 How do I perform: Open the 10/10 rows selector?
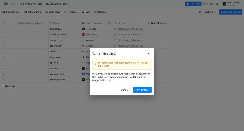[53, 12]
